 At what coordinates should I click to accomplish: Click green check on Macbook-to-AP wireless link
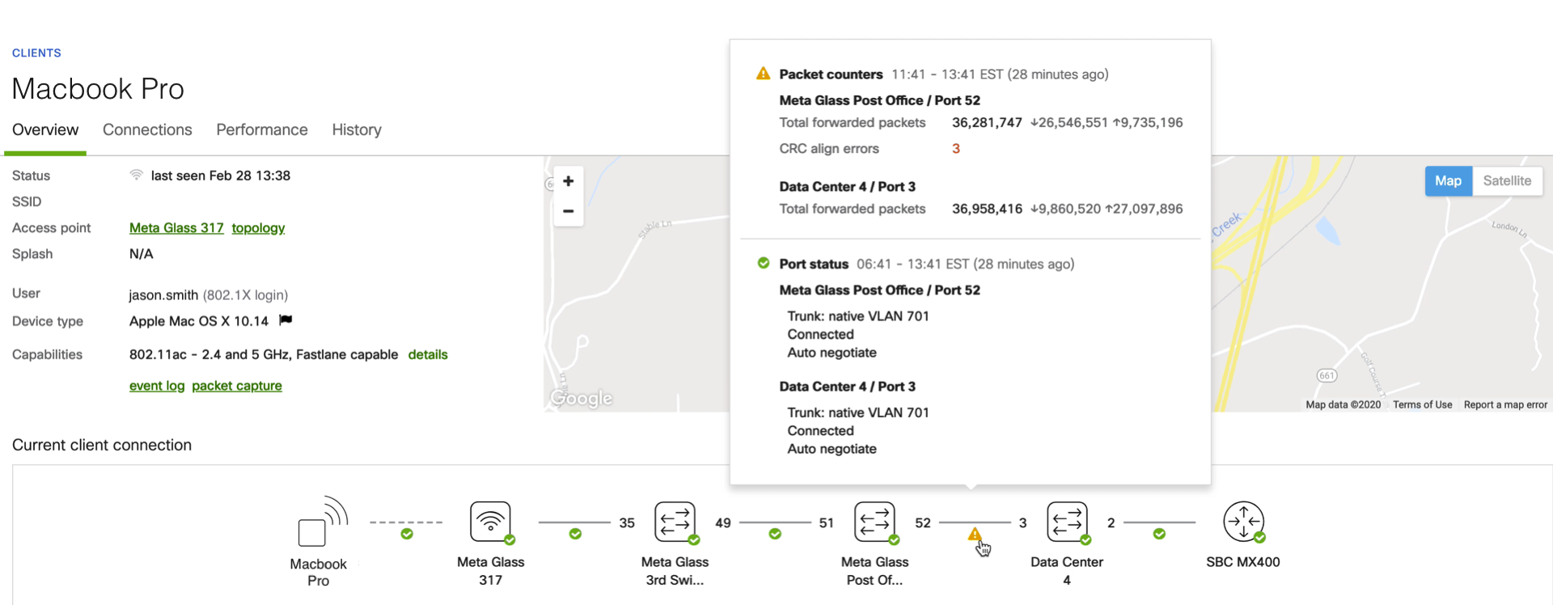point(407,534)
